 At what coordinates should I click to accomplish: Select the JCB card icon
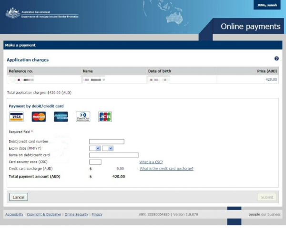pos(105,117)
